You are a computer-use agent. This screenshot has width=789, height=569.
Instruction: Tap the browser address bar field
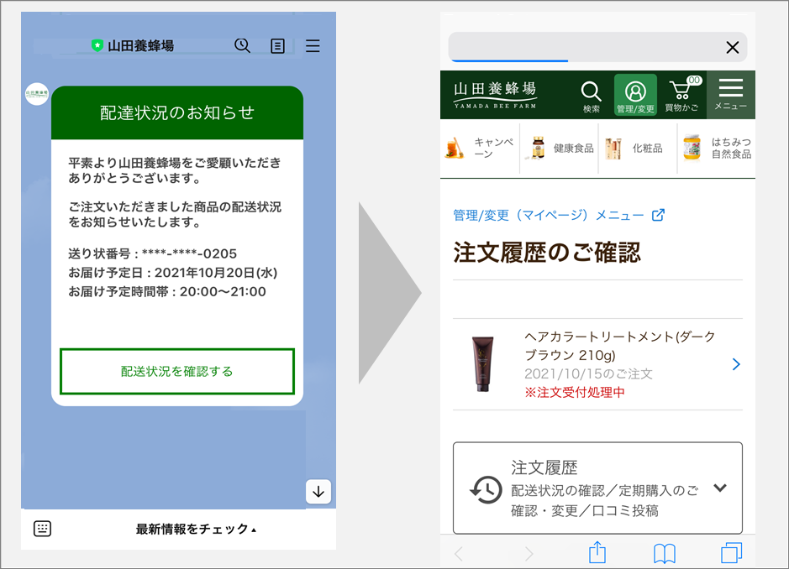click(x=597, y=47)
